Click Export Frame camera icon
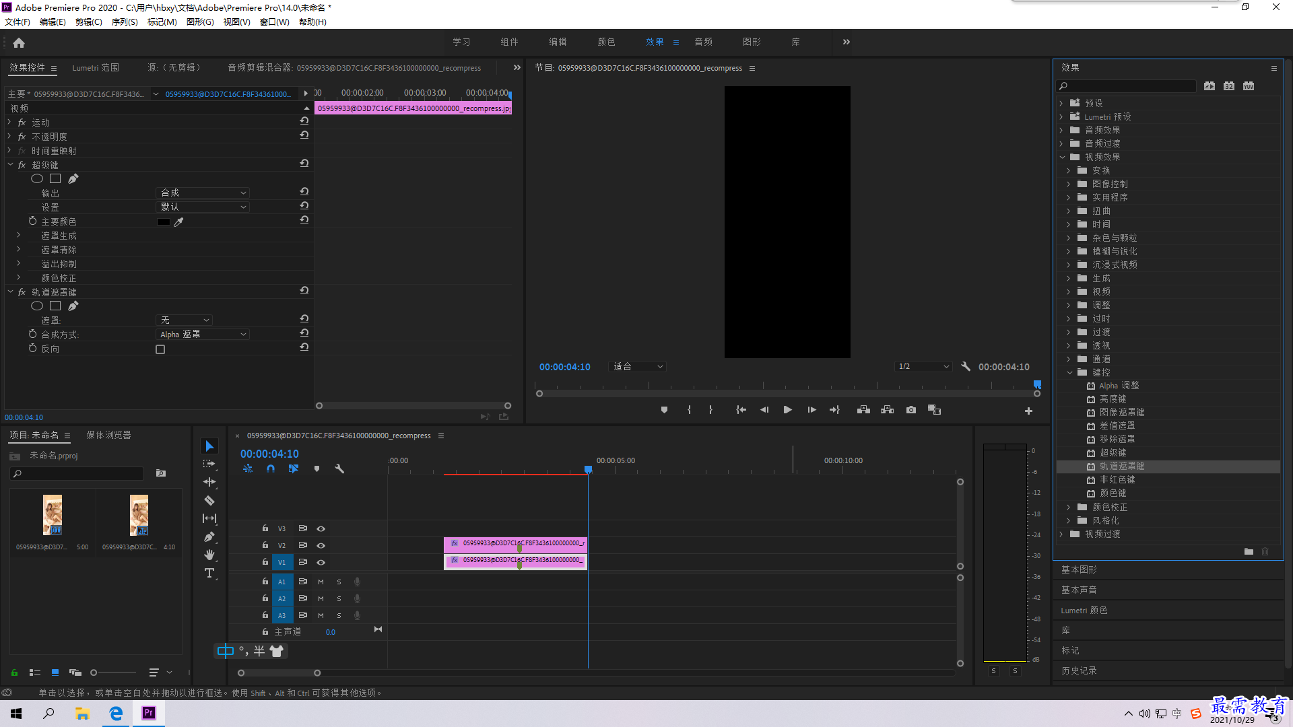The height and width of the screenshot is (727, 1293). [911, 410]
